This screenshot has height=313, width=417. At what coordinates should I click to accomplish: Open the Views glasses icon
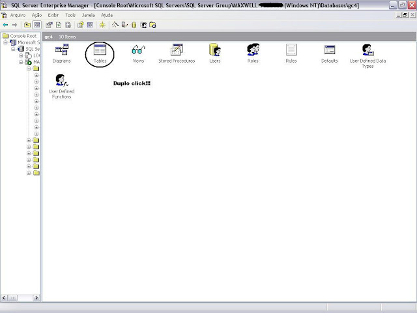point(138,50)
